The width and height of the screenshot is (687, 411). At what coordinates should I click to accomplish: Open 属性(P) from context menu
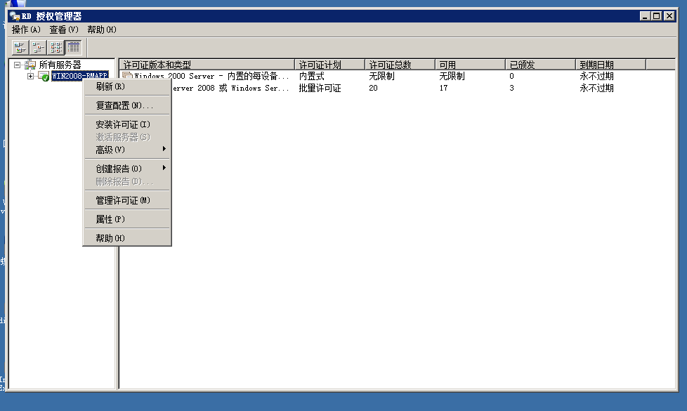(x=127, y=219)
